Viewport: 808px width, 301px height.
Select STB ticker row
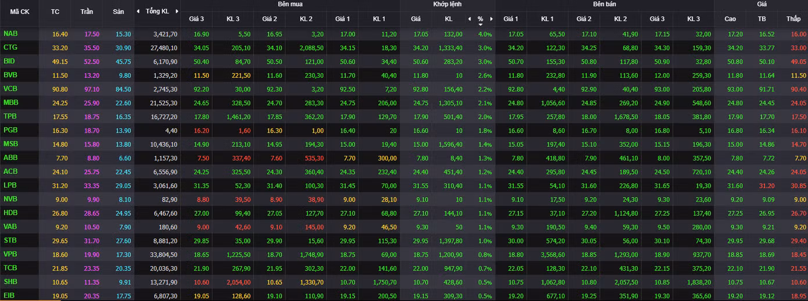coord(404,241)
